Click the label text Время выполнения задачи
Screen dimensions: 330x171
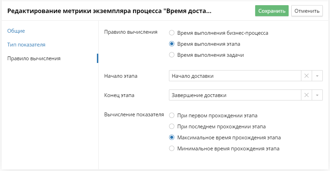(x=210, y=55)
